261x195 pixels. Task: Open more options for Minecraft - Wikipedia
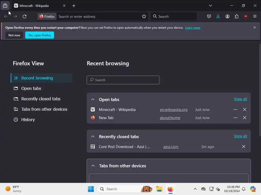[x=235, y=110]
